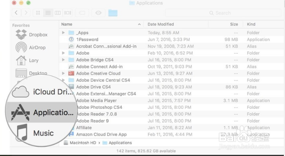Select the Adobe Media Player row
The image size is (285, 156).
click(x=171, y=101)
